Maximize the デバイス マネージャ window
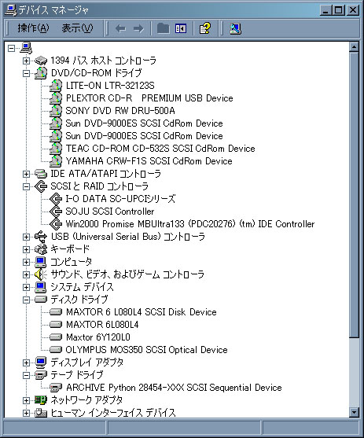Viewport: 364px width, 438px height. (x=339, y=10)
